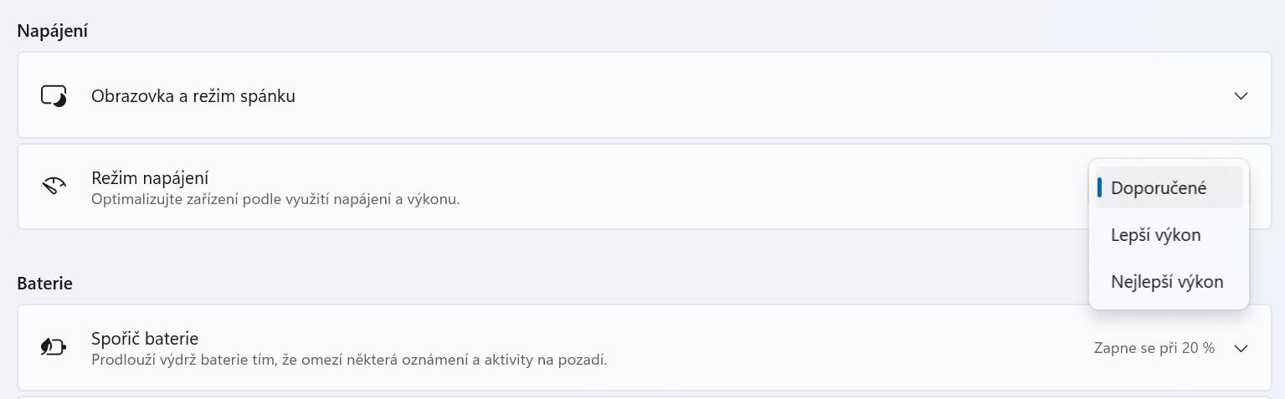Click the Zapne se při 20 % status
1285x399 pixels.
(x=1154, y=348)
